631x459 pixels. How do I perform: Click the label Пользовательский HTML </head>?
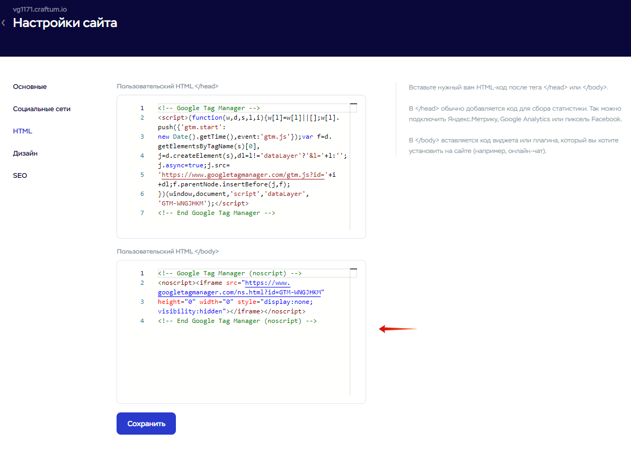coord(167,86)
